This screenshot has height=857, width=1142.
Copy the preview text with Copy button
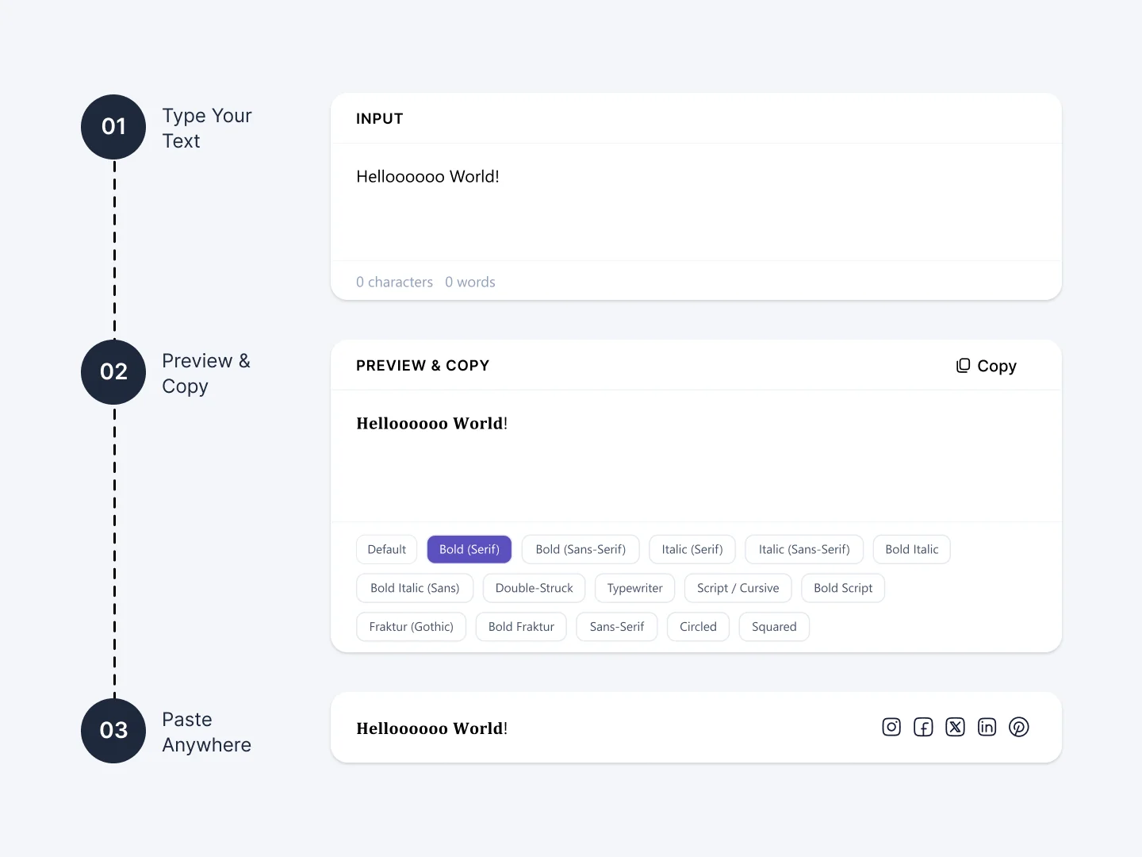click(x=987, y=366)
